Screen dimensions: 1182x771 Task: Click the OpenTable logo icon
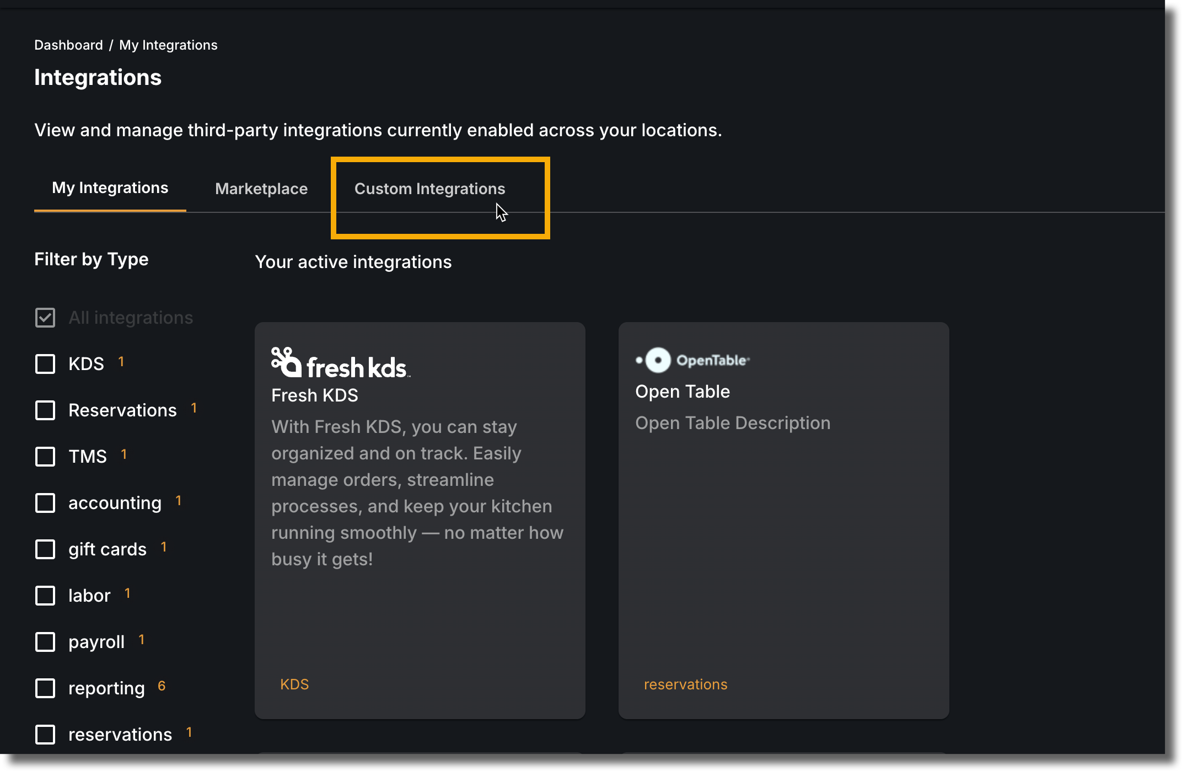tap(693, 360)
